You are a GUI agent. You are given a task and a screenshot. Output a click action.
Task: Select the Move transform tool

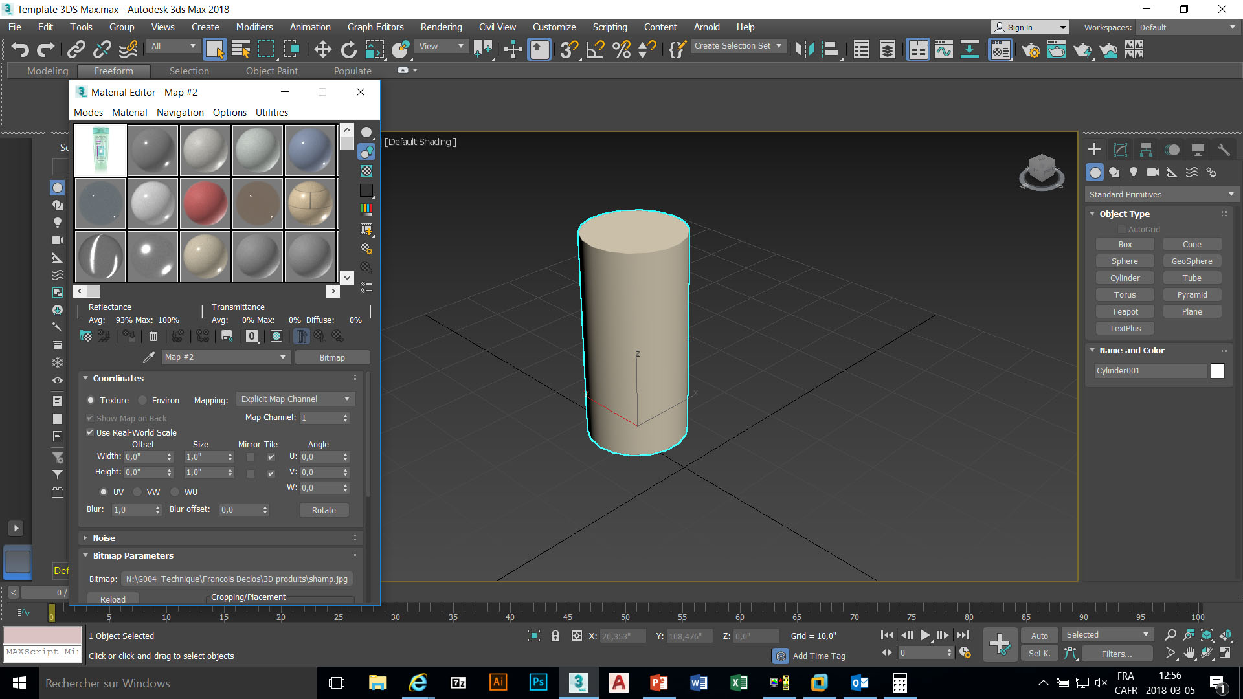coord(322,50)
